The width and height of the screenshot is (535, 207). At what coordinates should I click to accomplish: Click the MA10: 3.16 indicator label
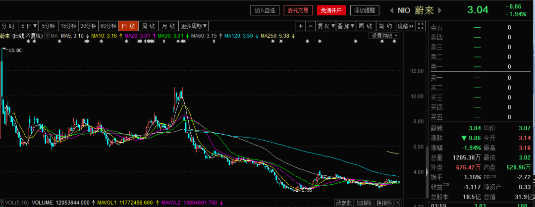(104, 36)
